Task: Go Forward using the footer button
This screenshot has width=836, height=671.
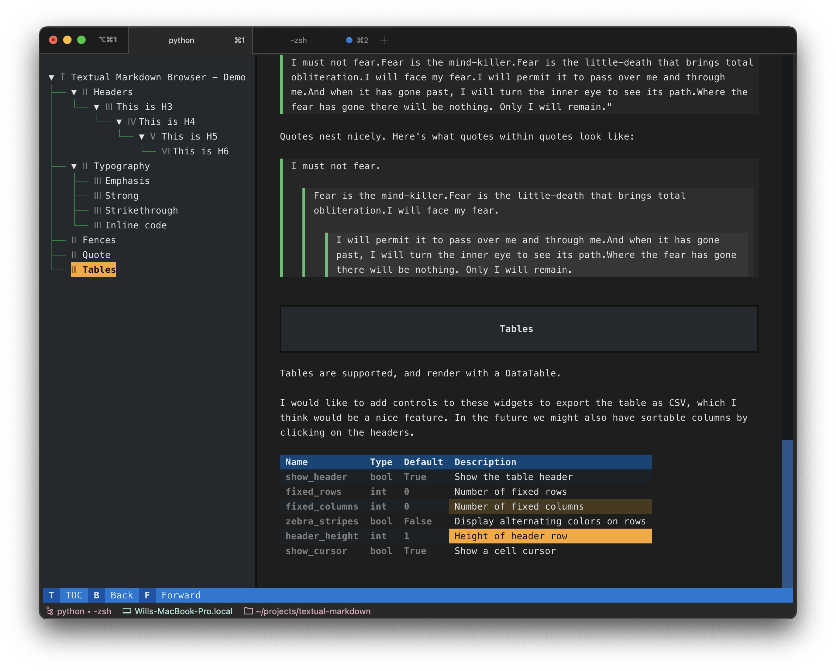Action: [x=181, y=595]
